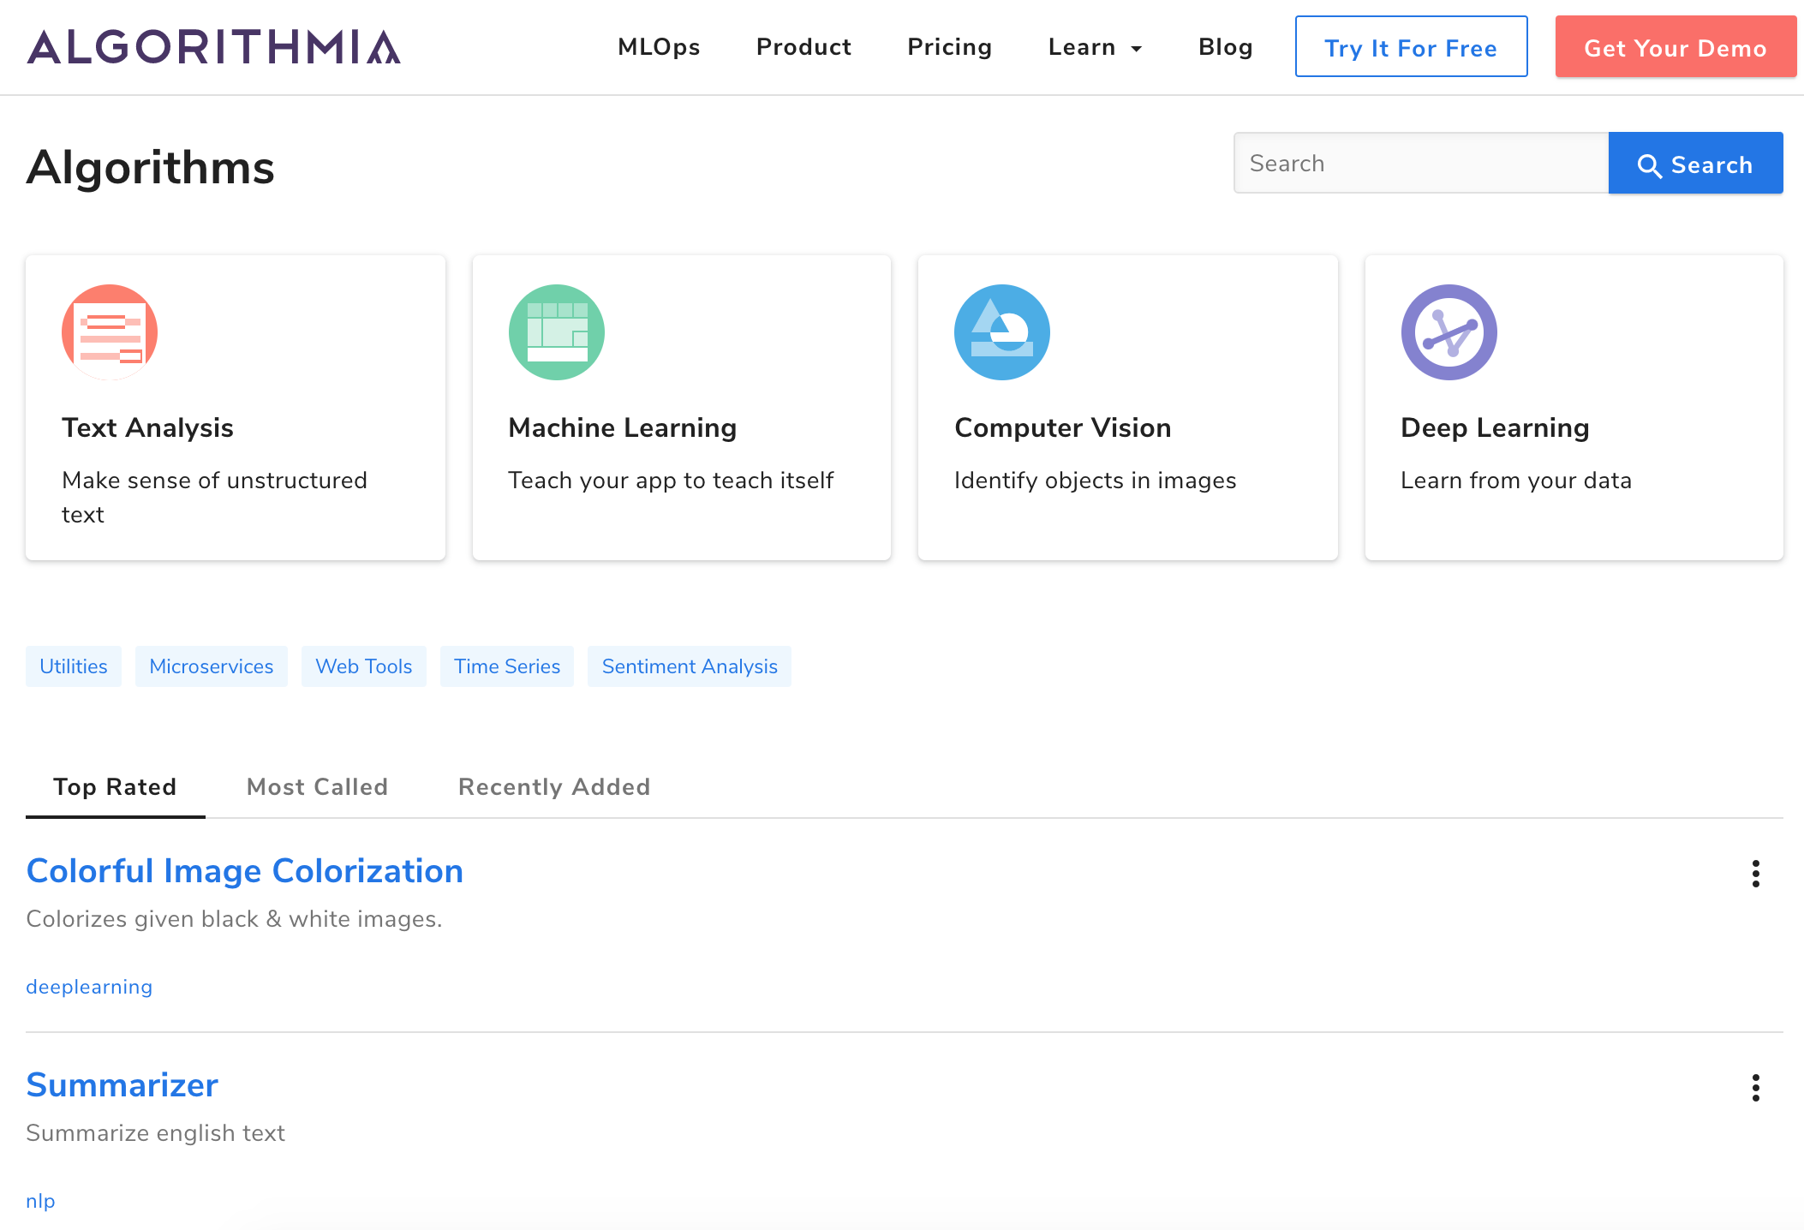Click the Get Your Demo button
Image resolution: width=1804 pixels, height=1230 pixels.
1676,47
